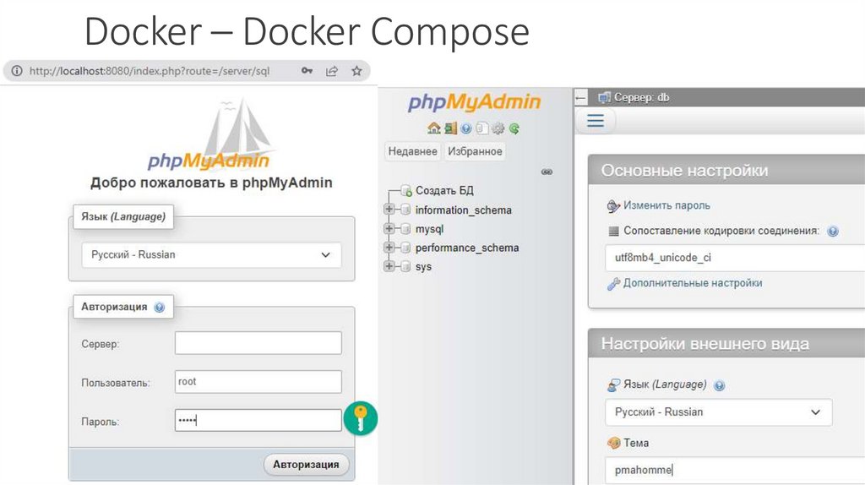865x485 pixels.
Task: Click the phpMyAdmin logo in the sidebar
Action: click(475, 102)
